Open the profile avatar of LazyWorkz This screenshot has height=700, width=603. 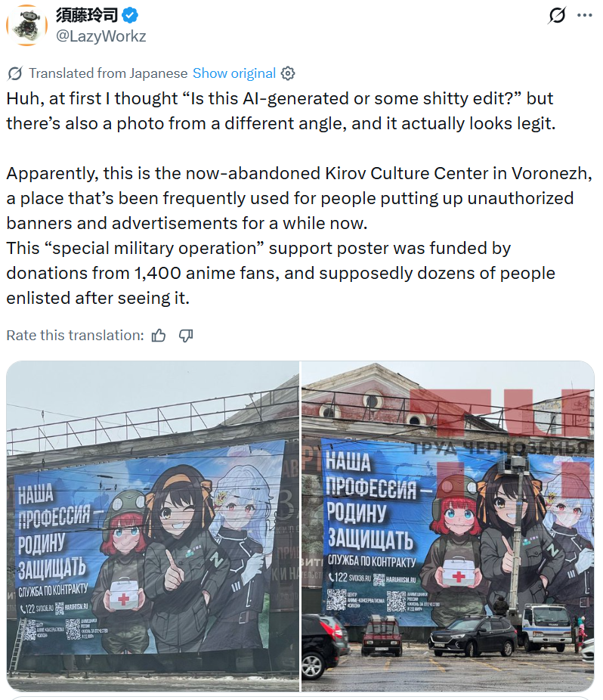26,26
